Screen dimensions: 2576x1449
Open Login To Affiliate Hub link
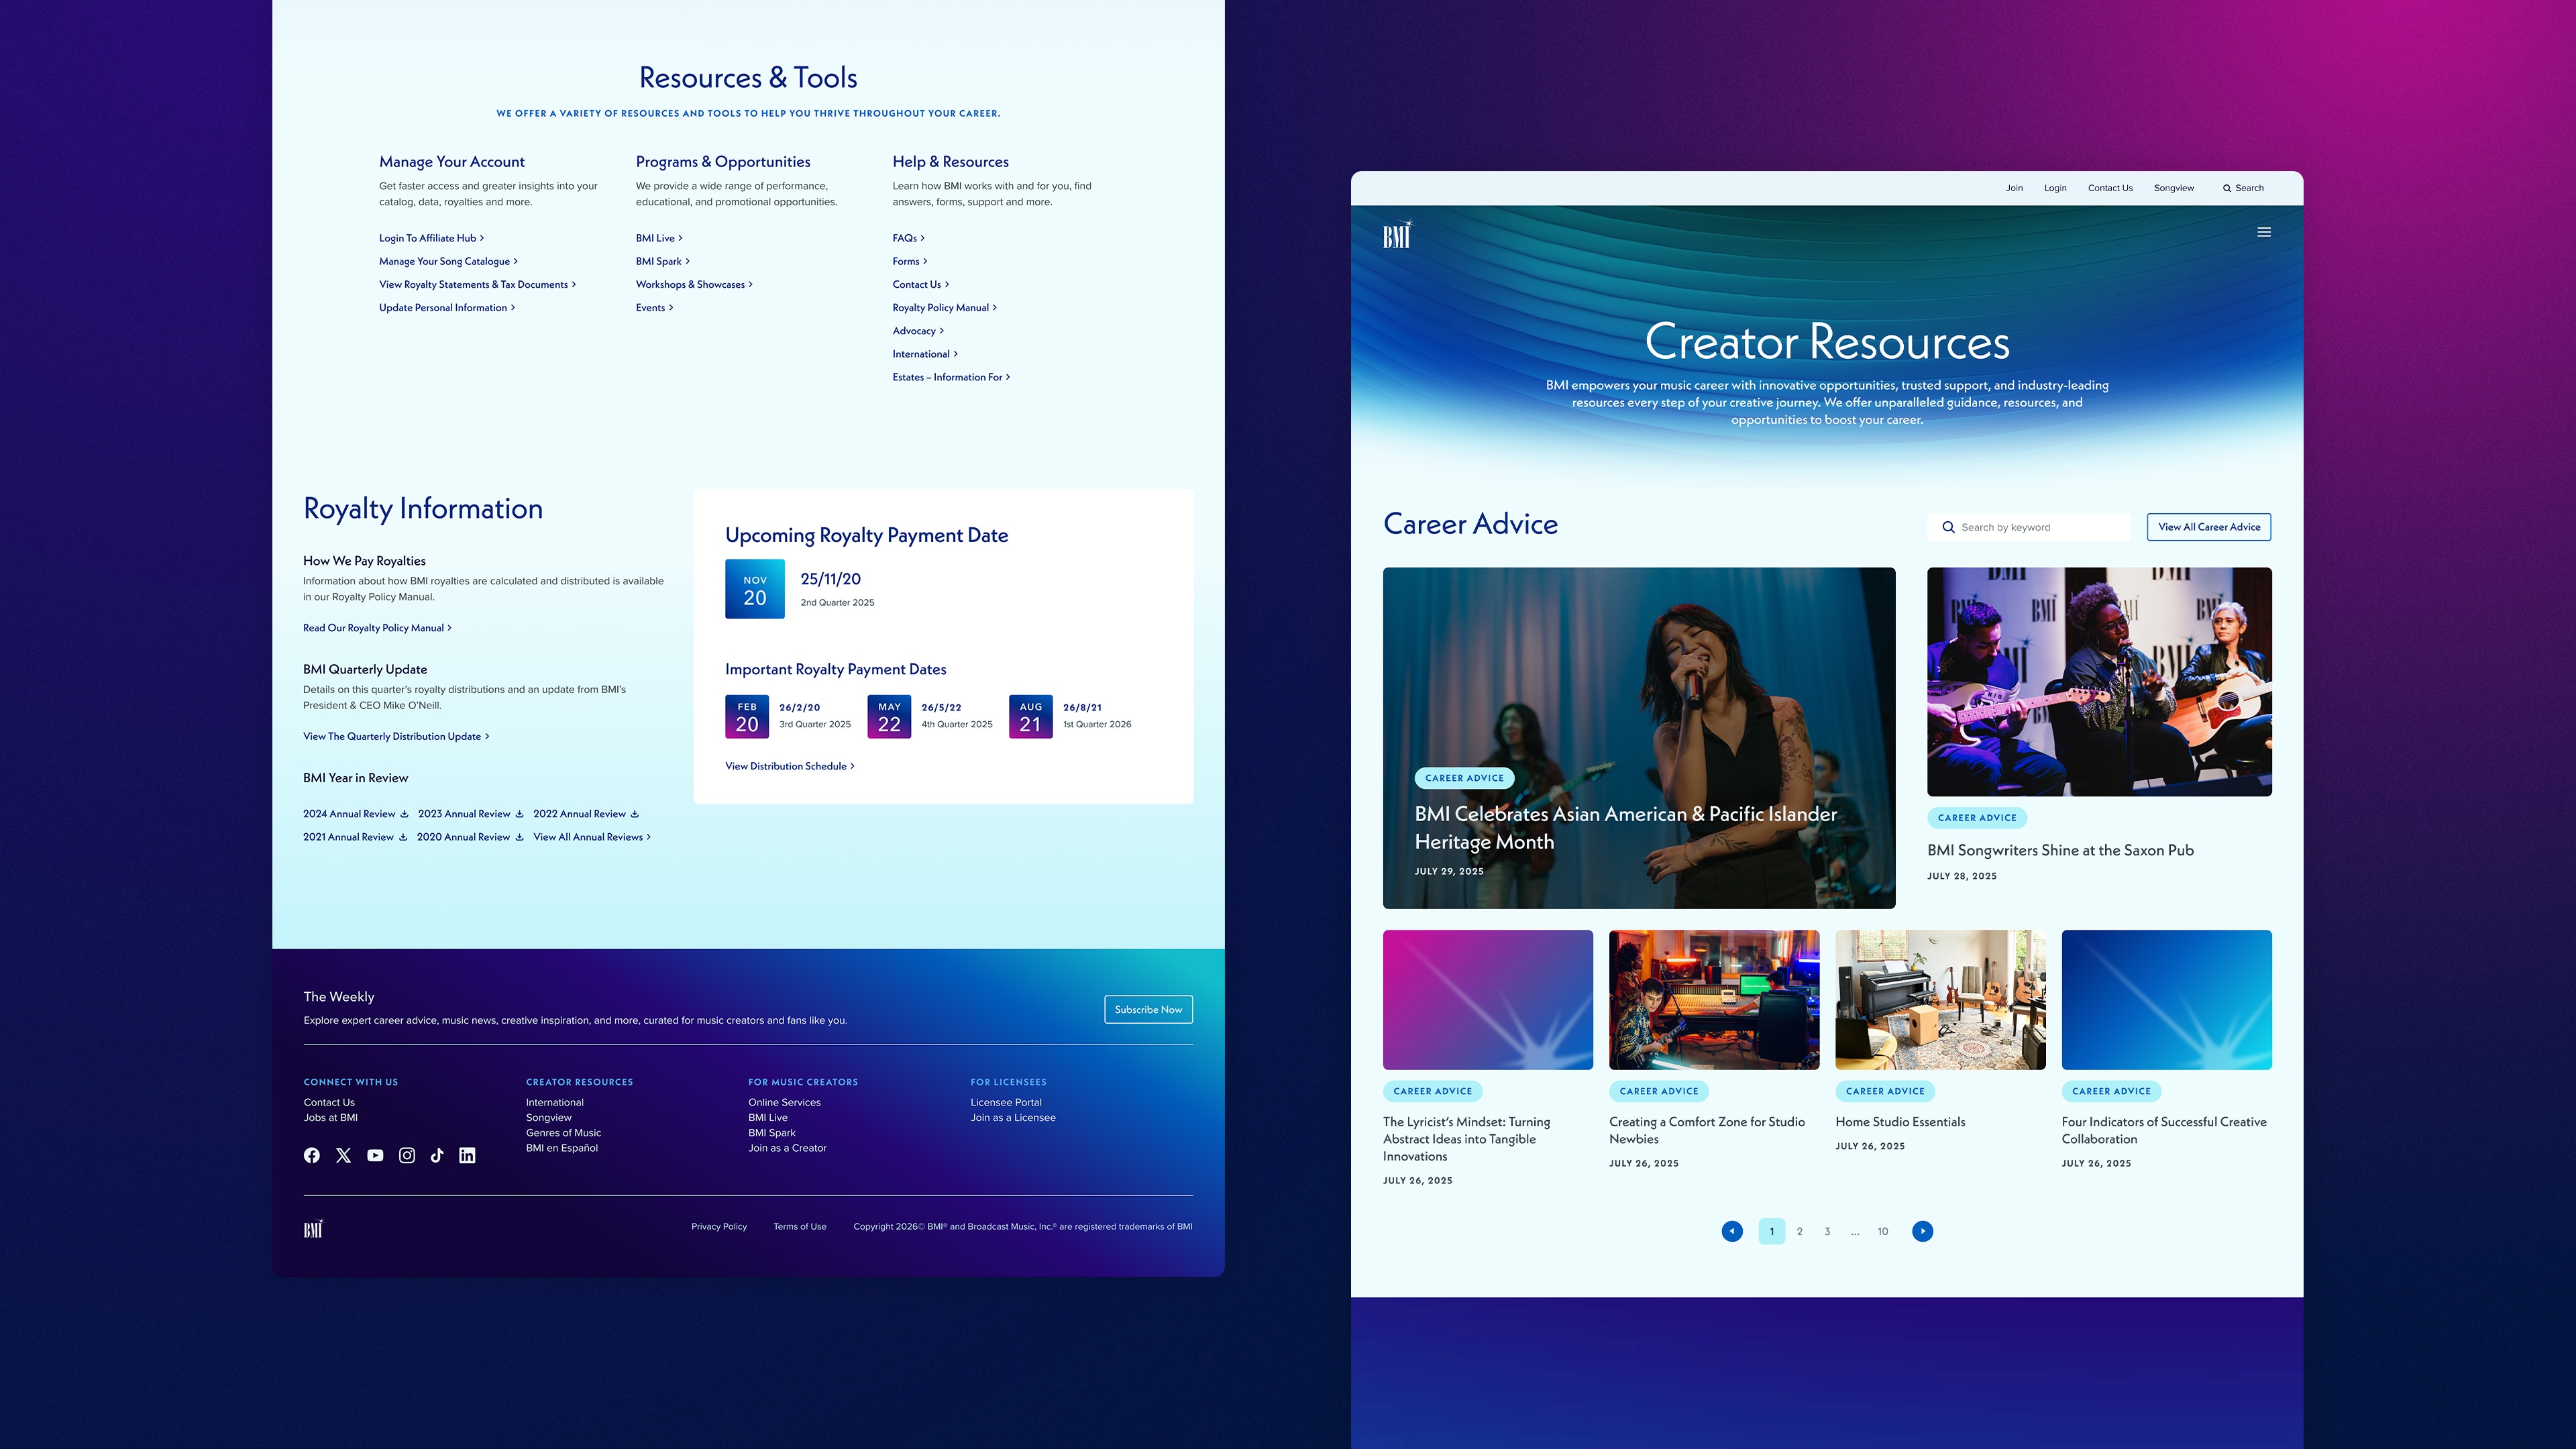coord(431,238)
